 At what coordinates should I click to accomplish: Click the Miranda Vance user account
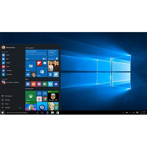pyautogui.click(x=9, y=48)
